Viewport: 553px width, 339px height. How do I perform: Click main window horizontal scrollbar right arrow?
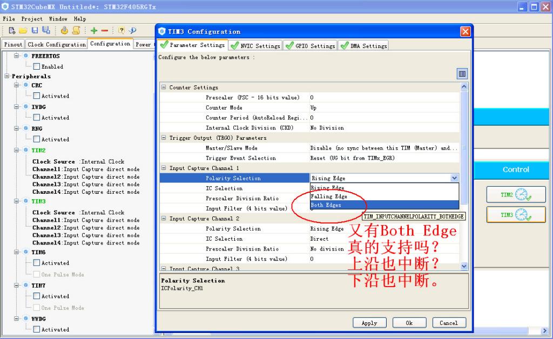[x=544, y=330]
